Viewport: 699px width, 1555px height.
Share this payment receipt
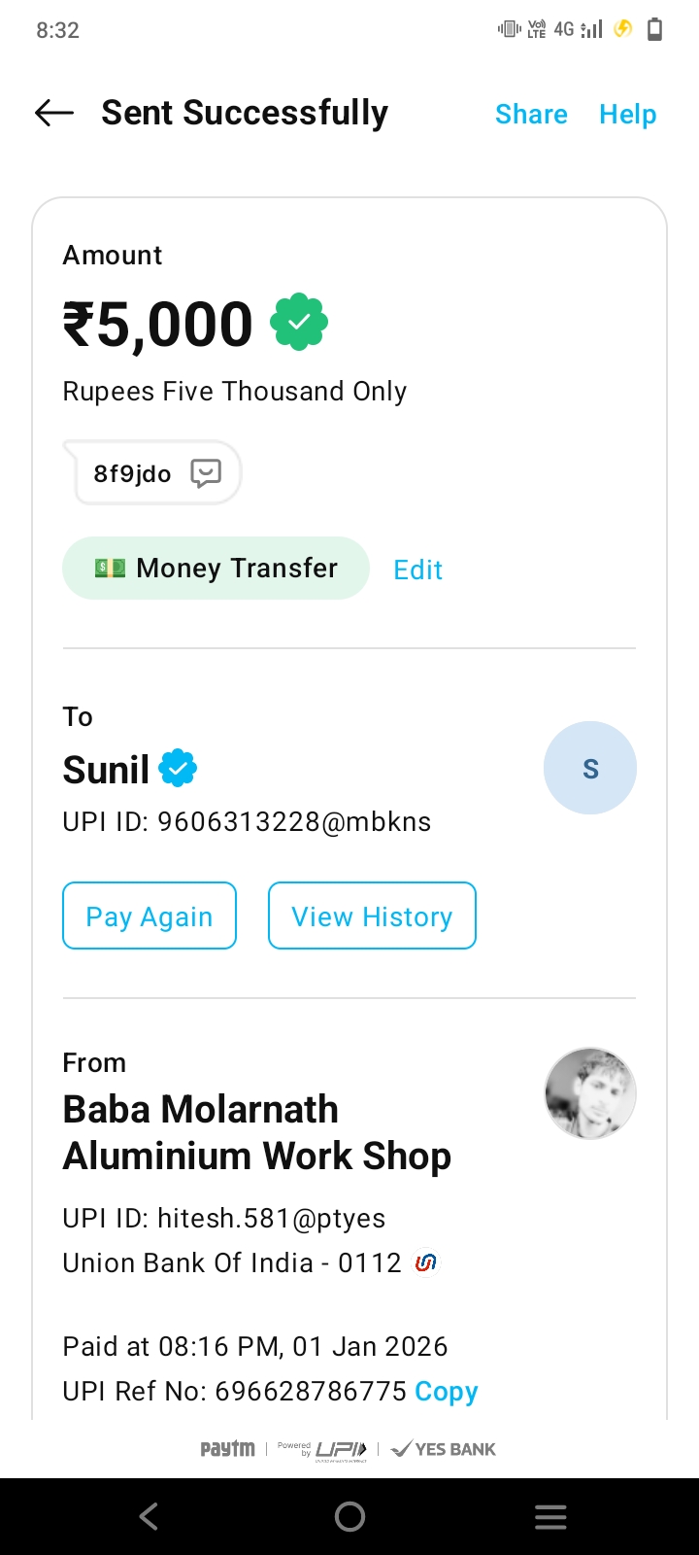[x=531, y=115]
